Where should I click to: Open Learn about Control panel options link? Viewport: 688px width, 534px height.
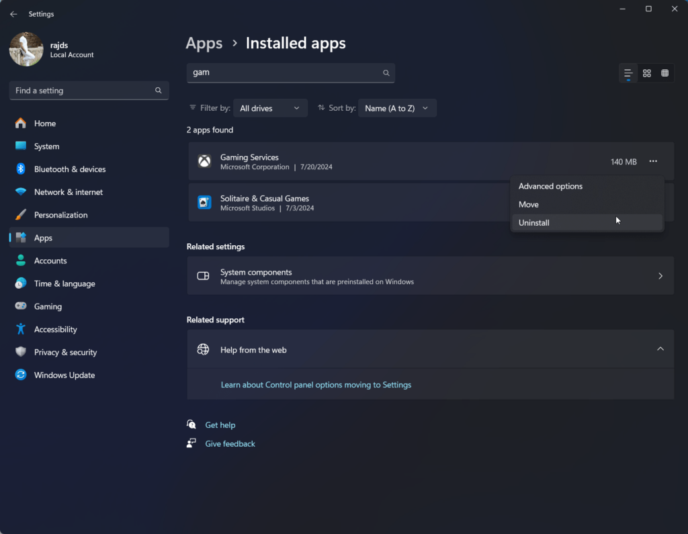pyautogui.click(x=316, y=385)
